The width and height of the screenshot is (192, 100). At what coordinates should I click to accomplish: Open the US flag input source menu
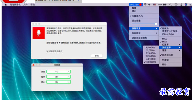coord(154,4)
